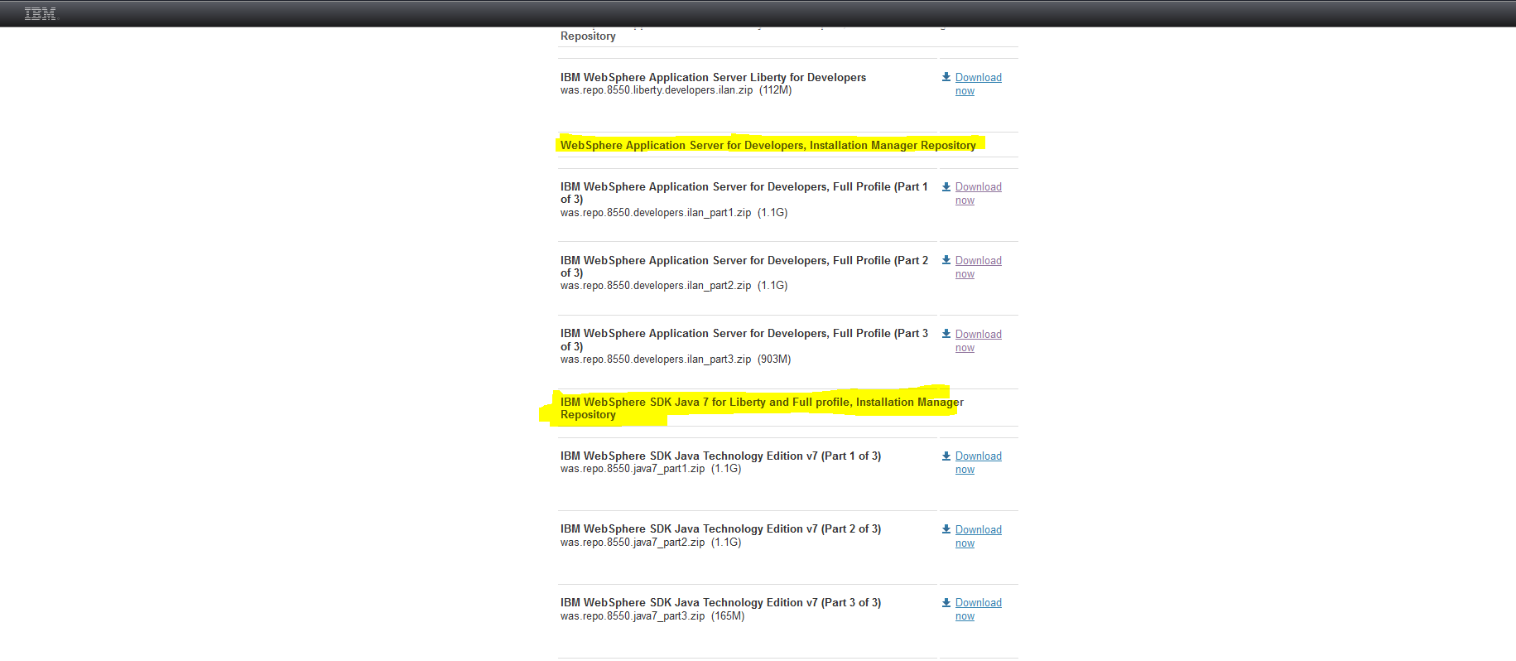Click the partial Repository heading at top
The image size is (1516, 661).
point(588,36)
